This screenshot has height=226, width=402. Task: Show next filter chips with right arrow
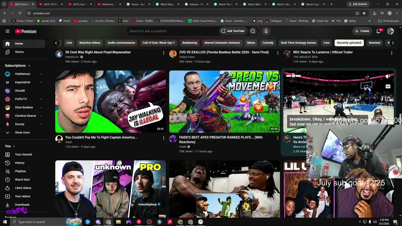pos(393,43)
